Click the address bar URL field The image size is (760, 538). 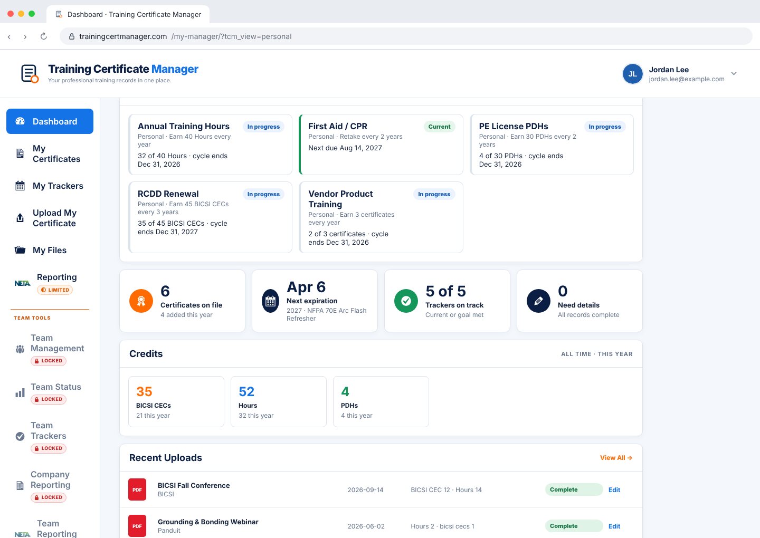coord(406,36)
